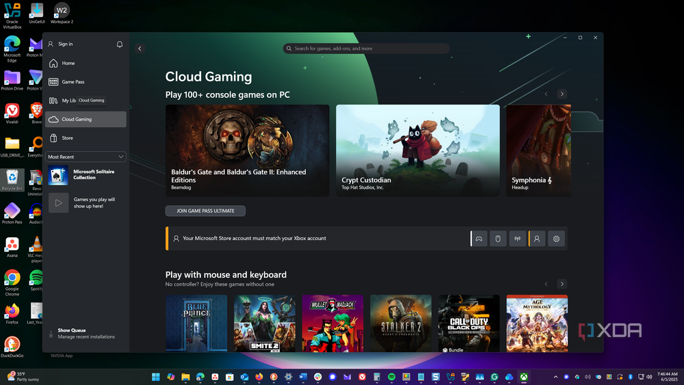Click the Sign in profile icon
Image resolution: width=684 pixels, height=385 pixels.
51,44
